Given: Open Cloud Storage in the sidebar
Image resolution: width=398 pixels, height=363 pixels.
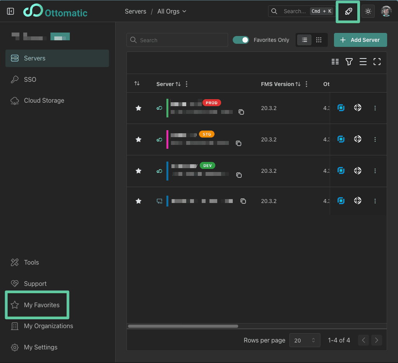Looking at the screenshot, I should (44, 100).
